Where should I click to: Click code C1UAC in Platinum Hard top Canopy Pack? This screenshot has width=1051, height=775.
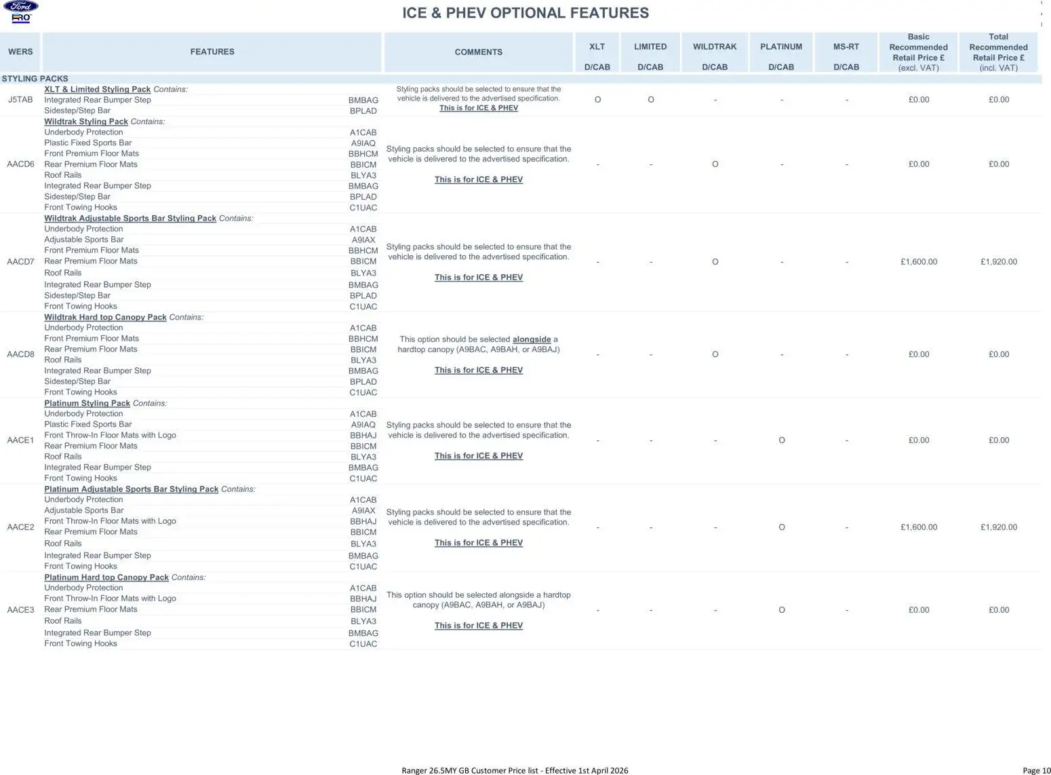pos(363,644)
